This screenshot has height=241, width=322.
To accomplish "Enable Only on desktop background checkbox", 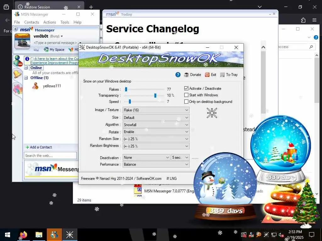I will tap(186, 101).
